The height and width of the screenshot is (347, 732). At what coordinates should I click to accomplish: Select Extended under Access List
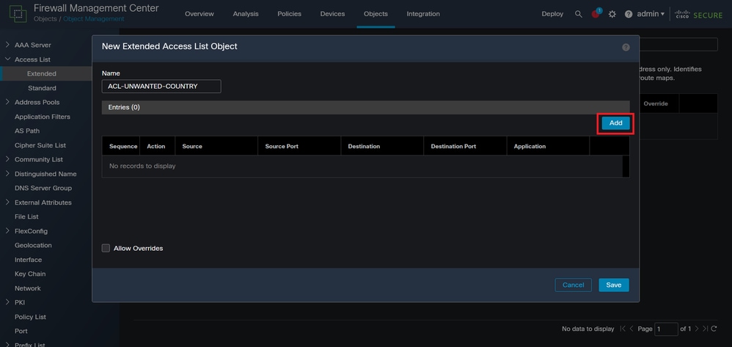(x=42, y=73)
